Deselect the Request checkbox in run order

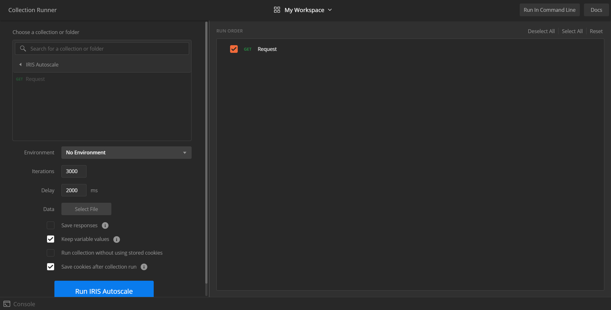click(x=234, y=49)
